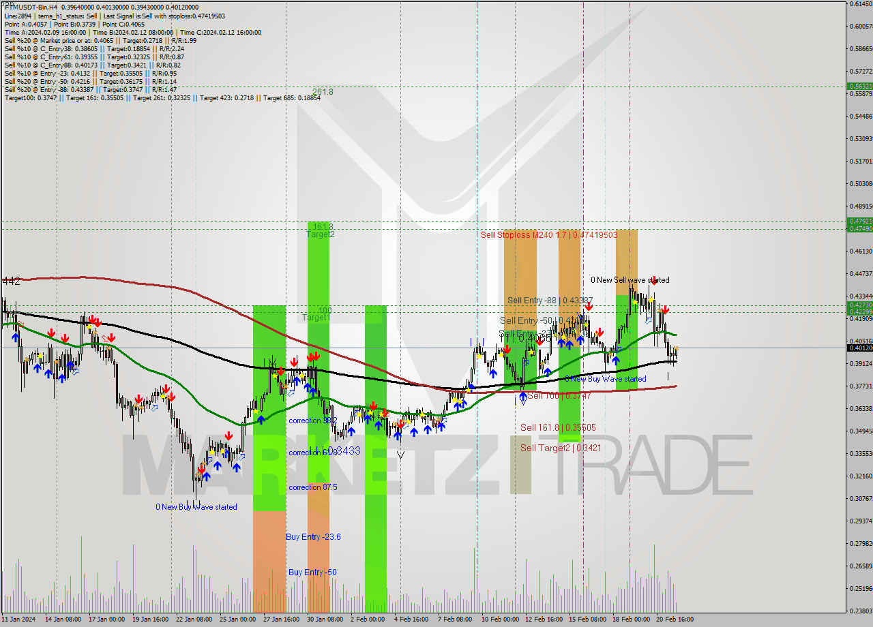873x627 pixels.
Task: Click the '11 Jan 2024' date on the time axis
Action: [18, 620]
